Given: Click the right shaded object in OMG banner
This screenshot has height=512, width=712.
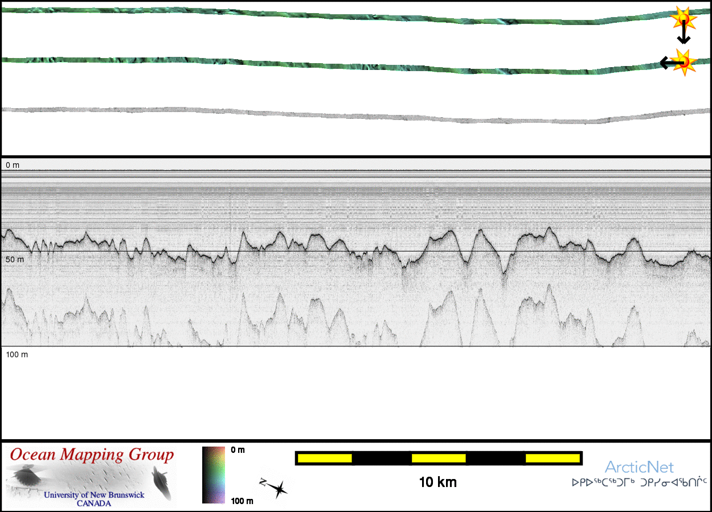Looking at the screenshot, I should (x=162, y=481).
